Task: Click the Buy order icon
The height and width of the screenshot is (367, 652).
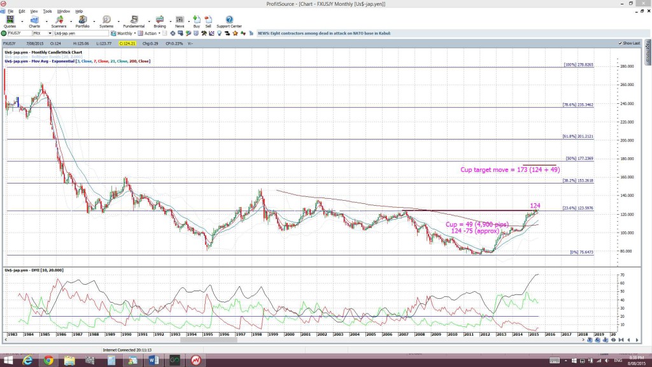Action: 197,22
